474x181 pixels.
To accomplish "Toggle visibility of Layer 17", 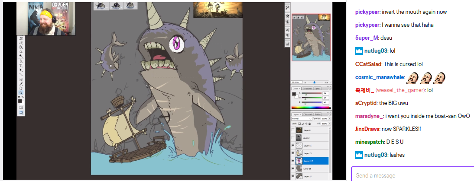I will (293, 161).
